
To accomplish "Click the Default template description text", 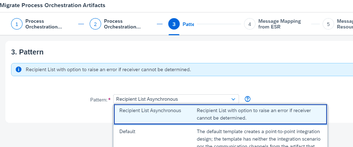I will pyautogui.click(x=258, y=139).
